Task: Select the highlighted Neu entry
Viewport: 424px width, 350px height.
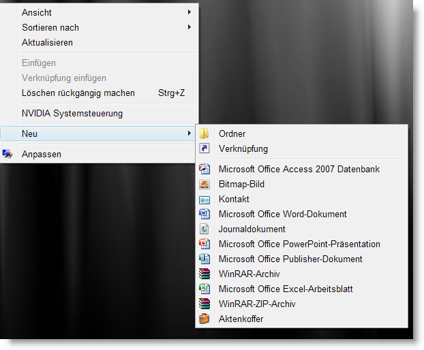Action: [98, 133]
